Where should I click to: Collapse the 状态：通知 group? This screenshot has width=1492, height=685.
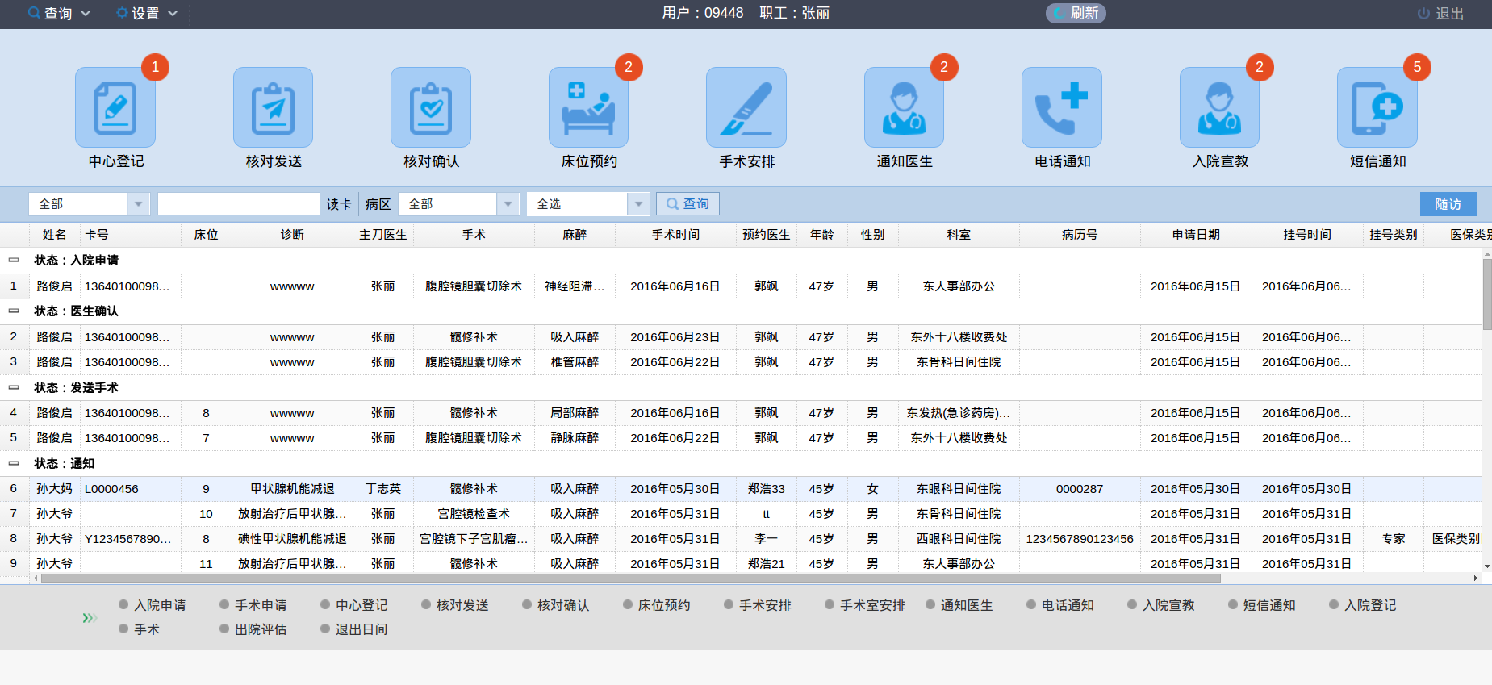click(14, 463)
